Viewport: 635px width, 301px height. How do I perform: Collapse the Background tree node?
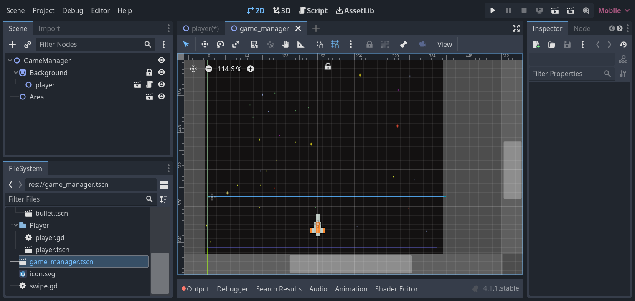pyautogui.click(x=16, y=73)
